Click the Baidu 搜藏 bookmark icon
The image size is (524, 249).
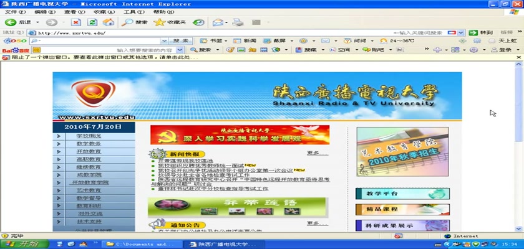[299, 50]
